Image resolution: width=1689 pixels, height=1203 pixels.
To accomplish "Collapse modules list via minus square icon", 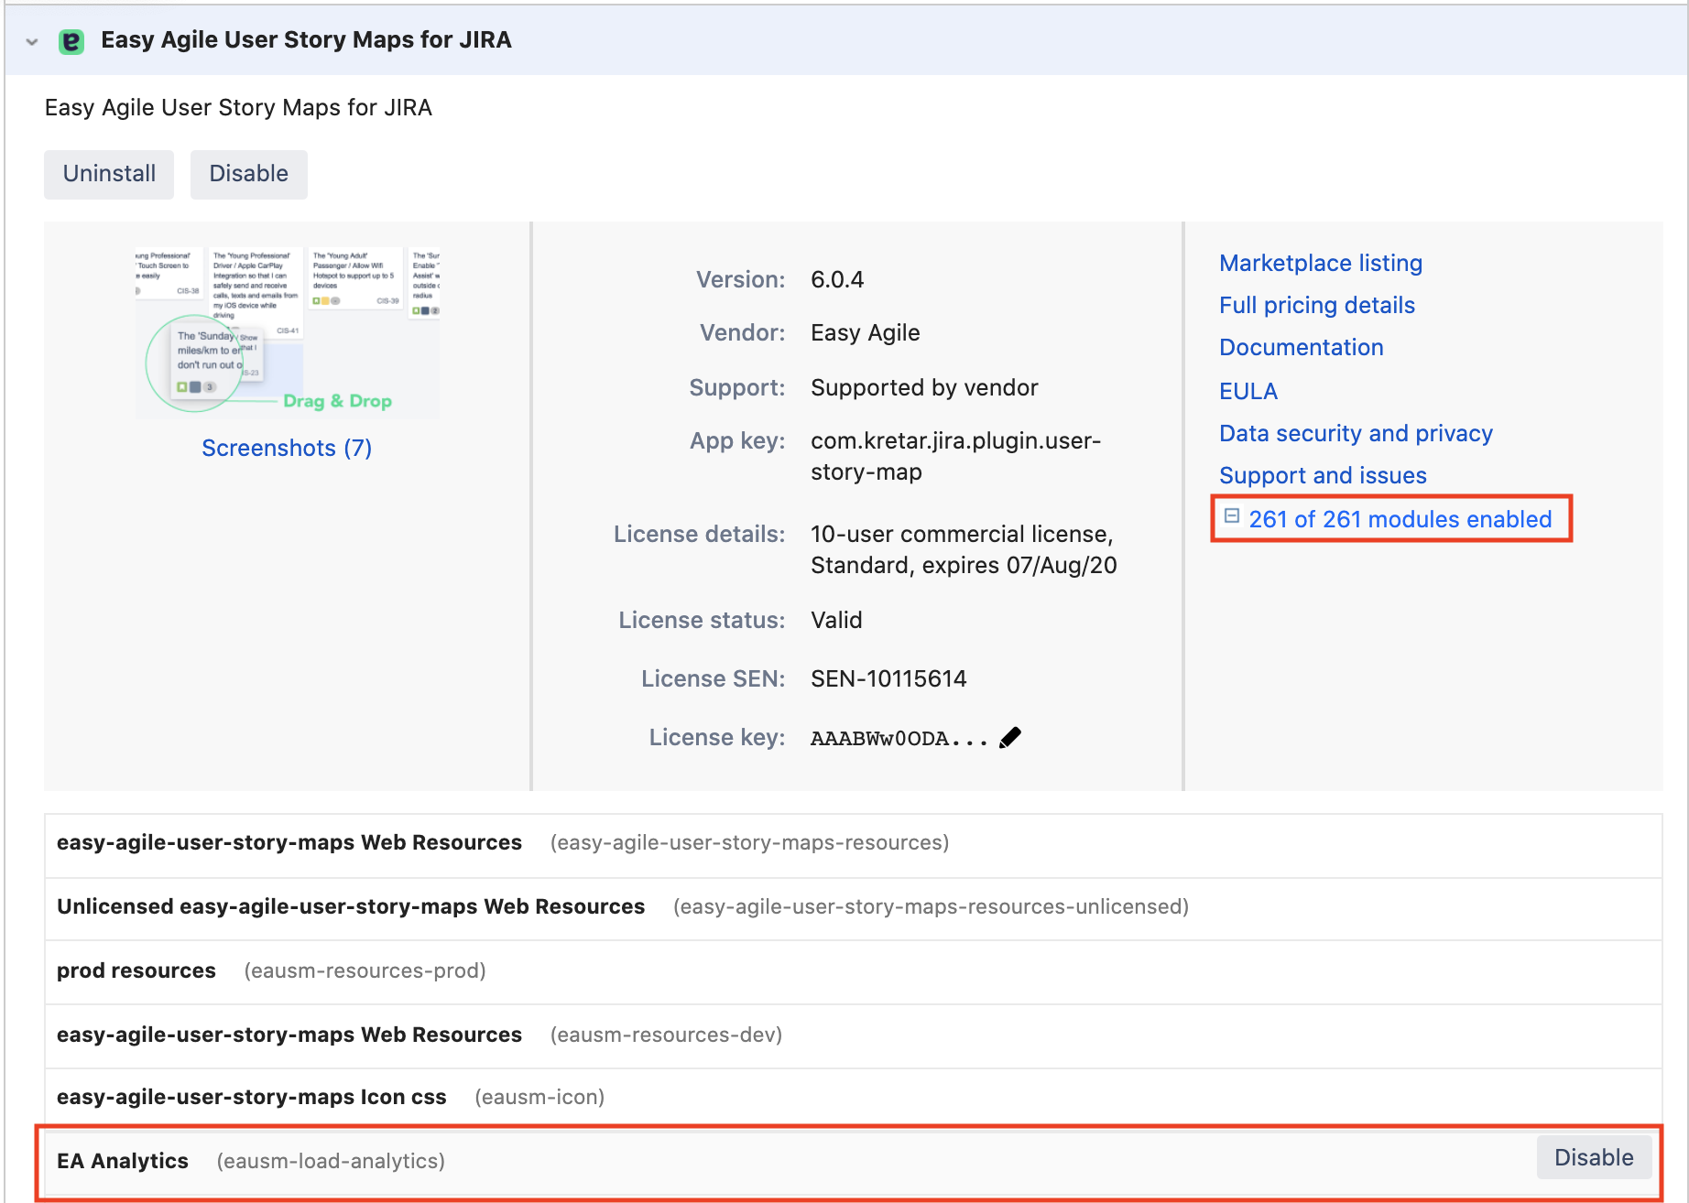I will click(x=1232, y=516).
